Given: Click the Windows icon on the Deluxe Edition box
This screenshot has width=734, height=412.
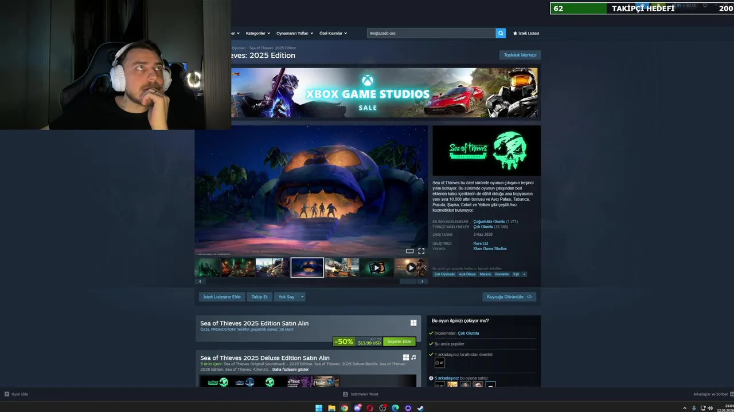Looking at the screenshot, I should tap(406, 358).
